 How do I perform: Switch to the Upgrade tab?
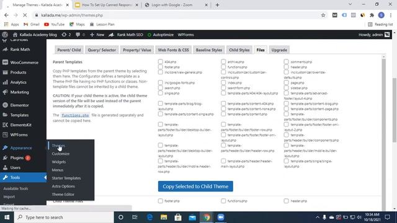279,50
